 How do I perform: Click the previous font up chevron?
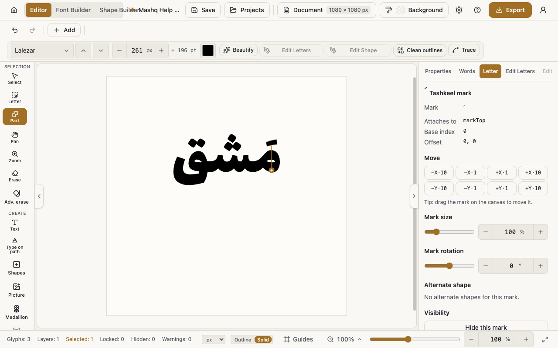click(83, 50)
